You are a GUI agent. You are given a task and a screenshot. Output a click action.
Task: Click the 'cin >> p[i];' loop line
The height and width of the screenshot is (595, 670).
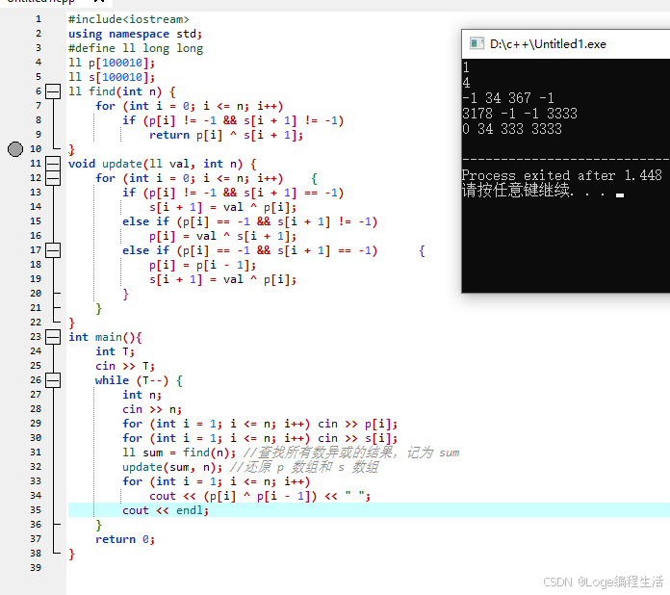(260, 424)
